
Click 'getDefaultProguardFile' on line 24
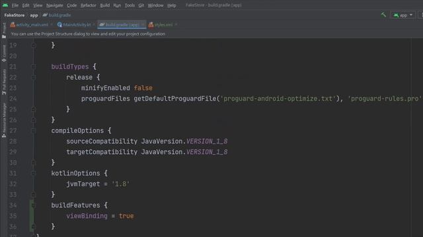pos(175,99)
